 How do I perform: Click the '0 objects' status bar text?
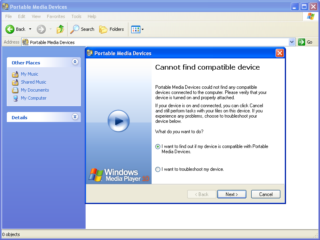(11, 234)
